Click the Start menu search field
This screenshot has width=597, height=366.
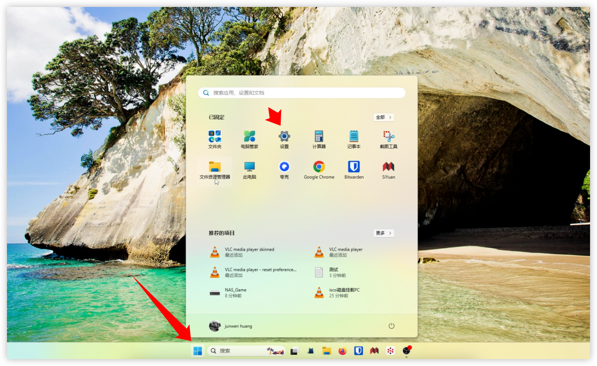301,93
